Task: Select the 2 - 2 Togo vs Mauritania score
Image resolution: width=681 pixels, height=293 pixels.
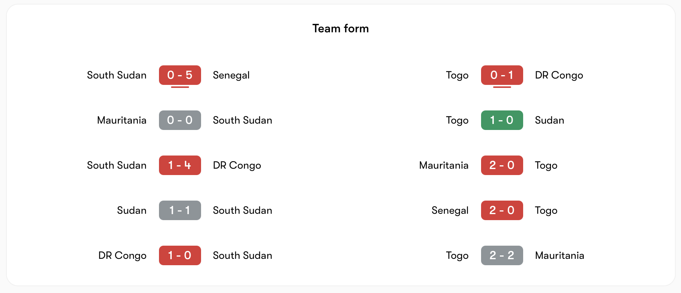Action: [502, 255]
